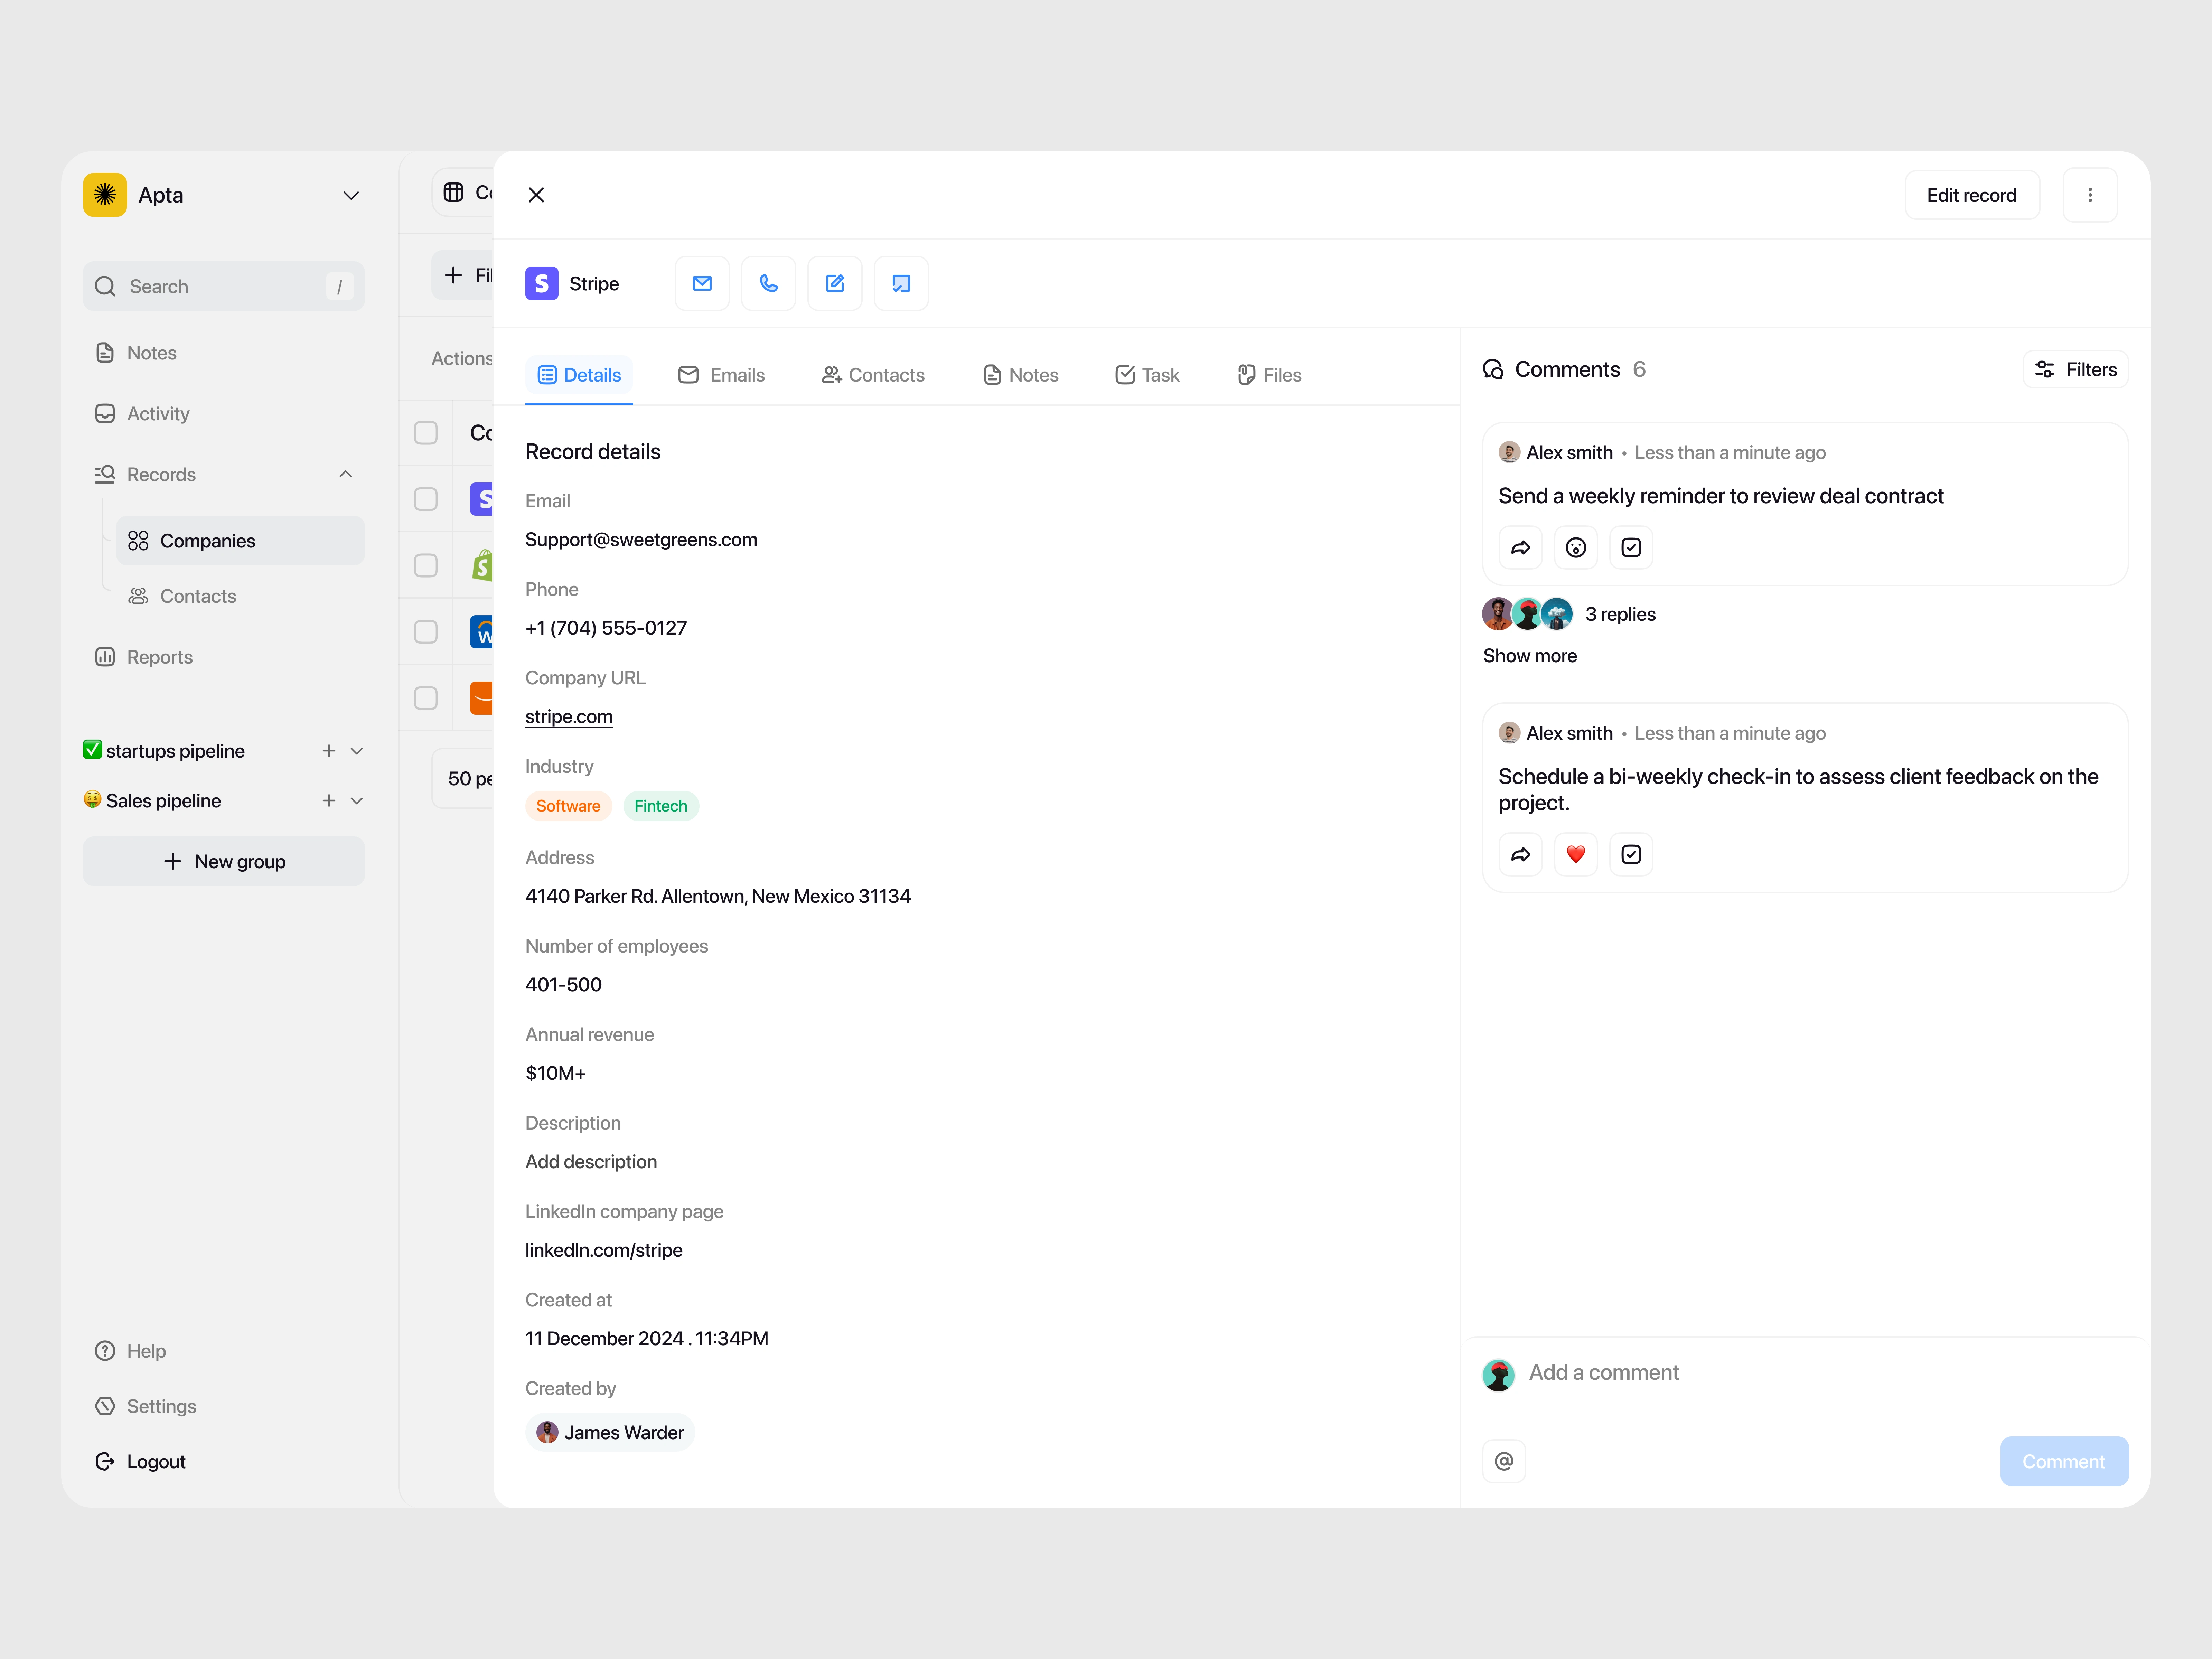Click the linkedIn.com/stripe page value
This screenshot has height=1659, width=2212.
[604, 1251]
